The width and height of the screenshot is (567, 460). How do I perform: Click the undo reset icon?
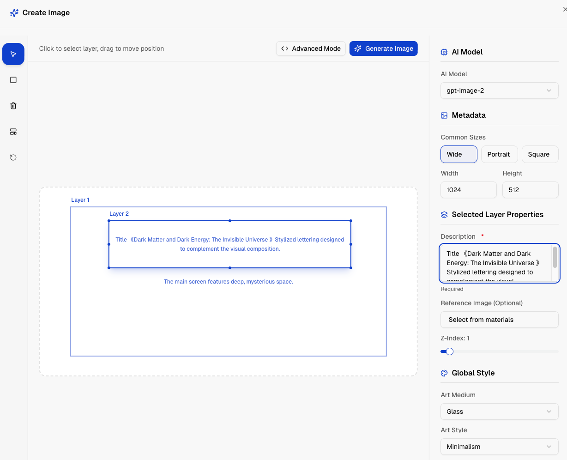[x=13, y=157]
